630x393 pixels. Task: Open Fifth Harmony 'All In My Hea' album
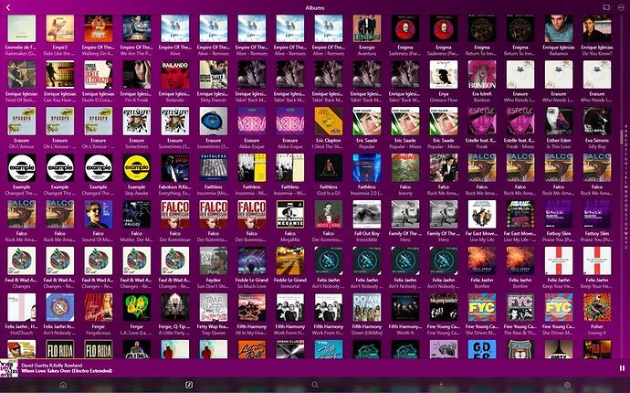click(252, 307)
